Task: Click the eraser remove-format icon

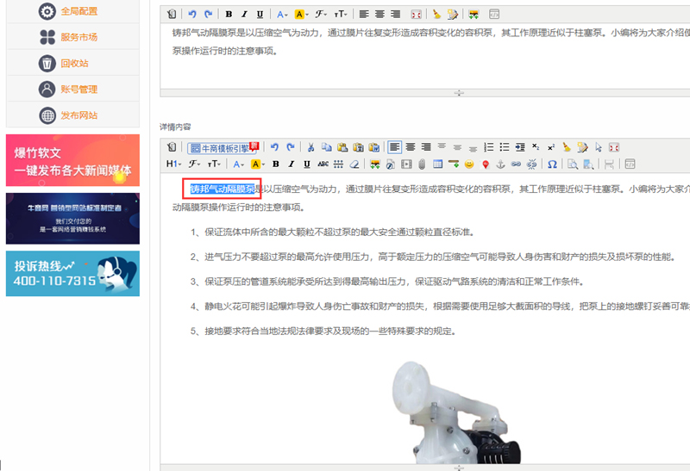Action: 354,164
